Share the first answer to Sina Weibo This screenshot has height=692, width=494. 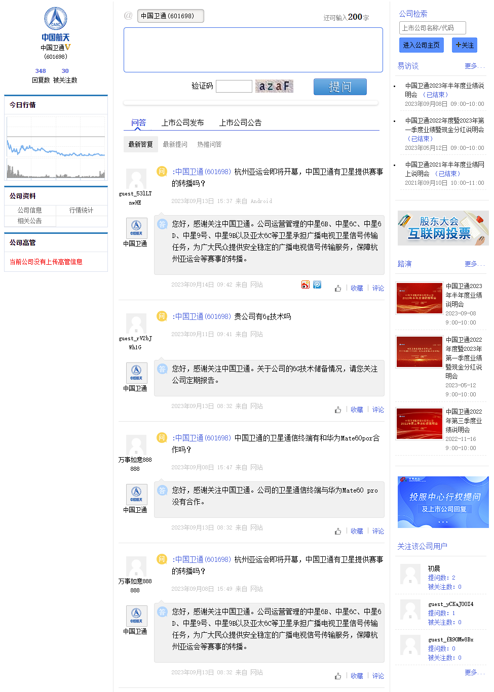305,285
